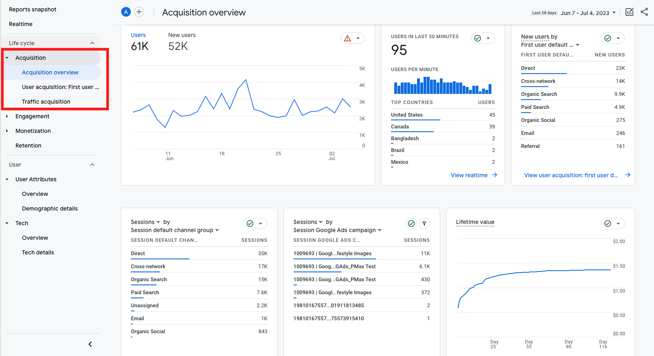
Task: Select the Users metric tab
Action: point(138,35)
